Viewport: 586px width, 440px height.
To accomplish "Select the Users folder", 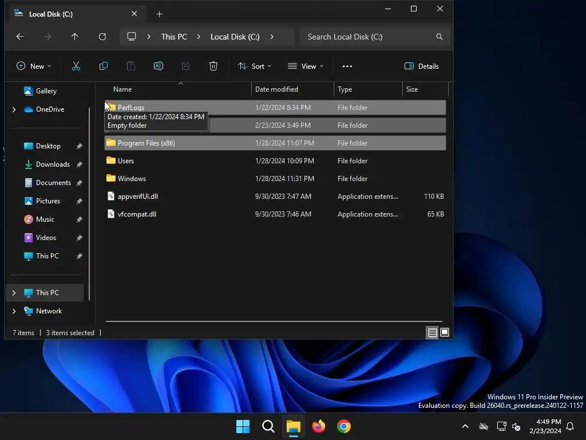I will (x=275, y=161).
